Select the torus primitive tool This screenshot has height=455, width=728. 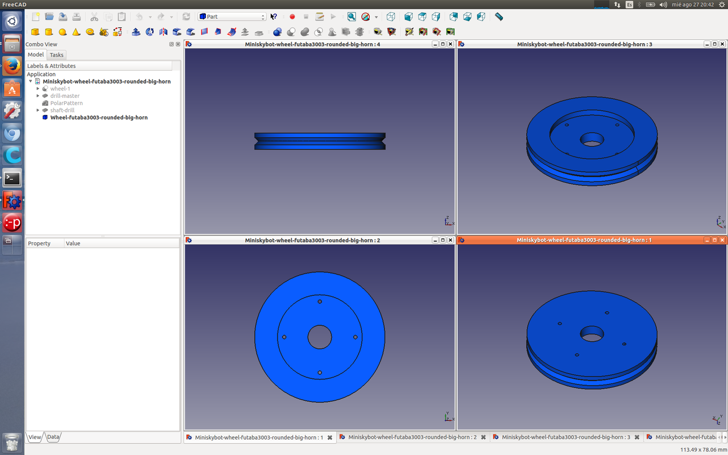click(90, 32)
